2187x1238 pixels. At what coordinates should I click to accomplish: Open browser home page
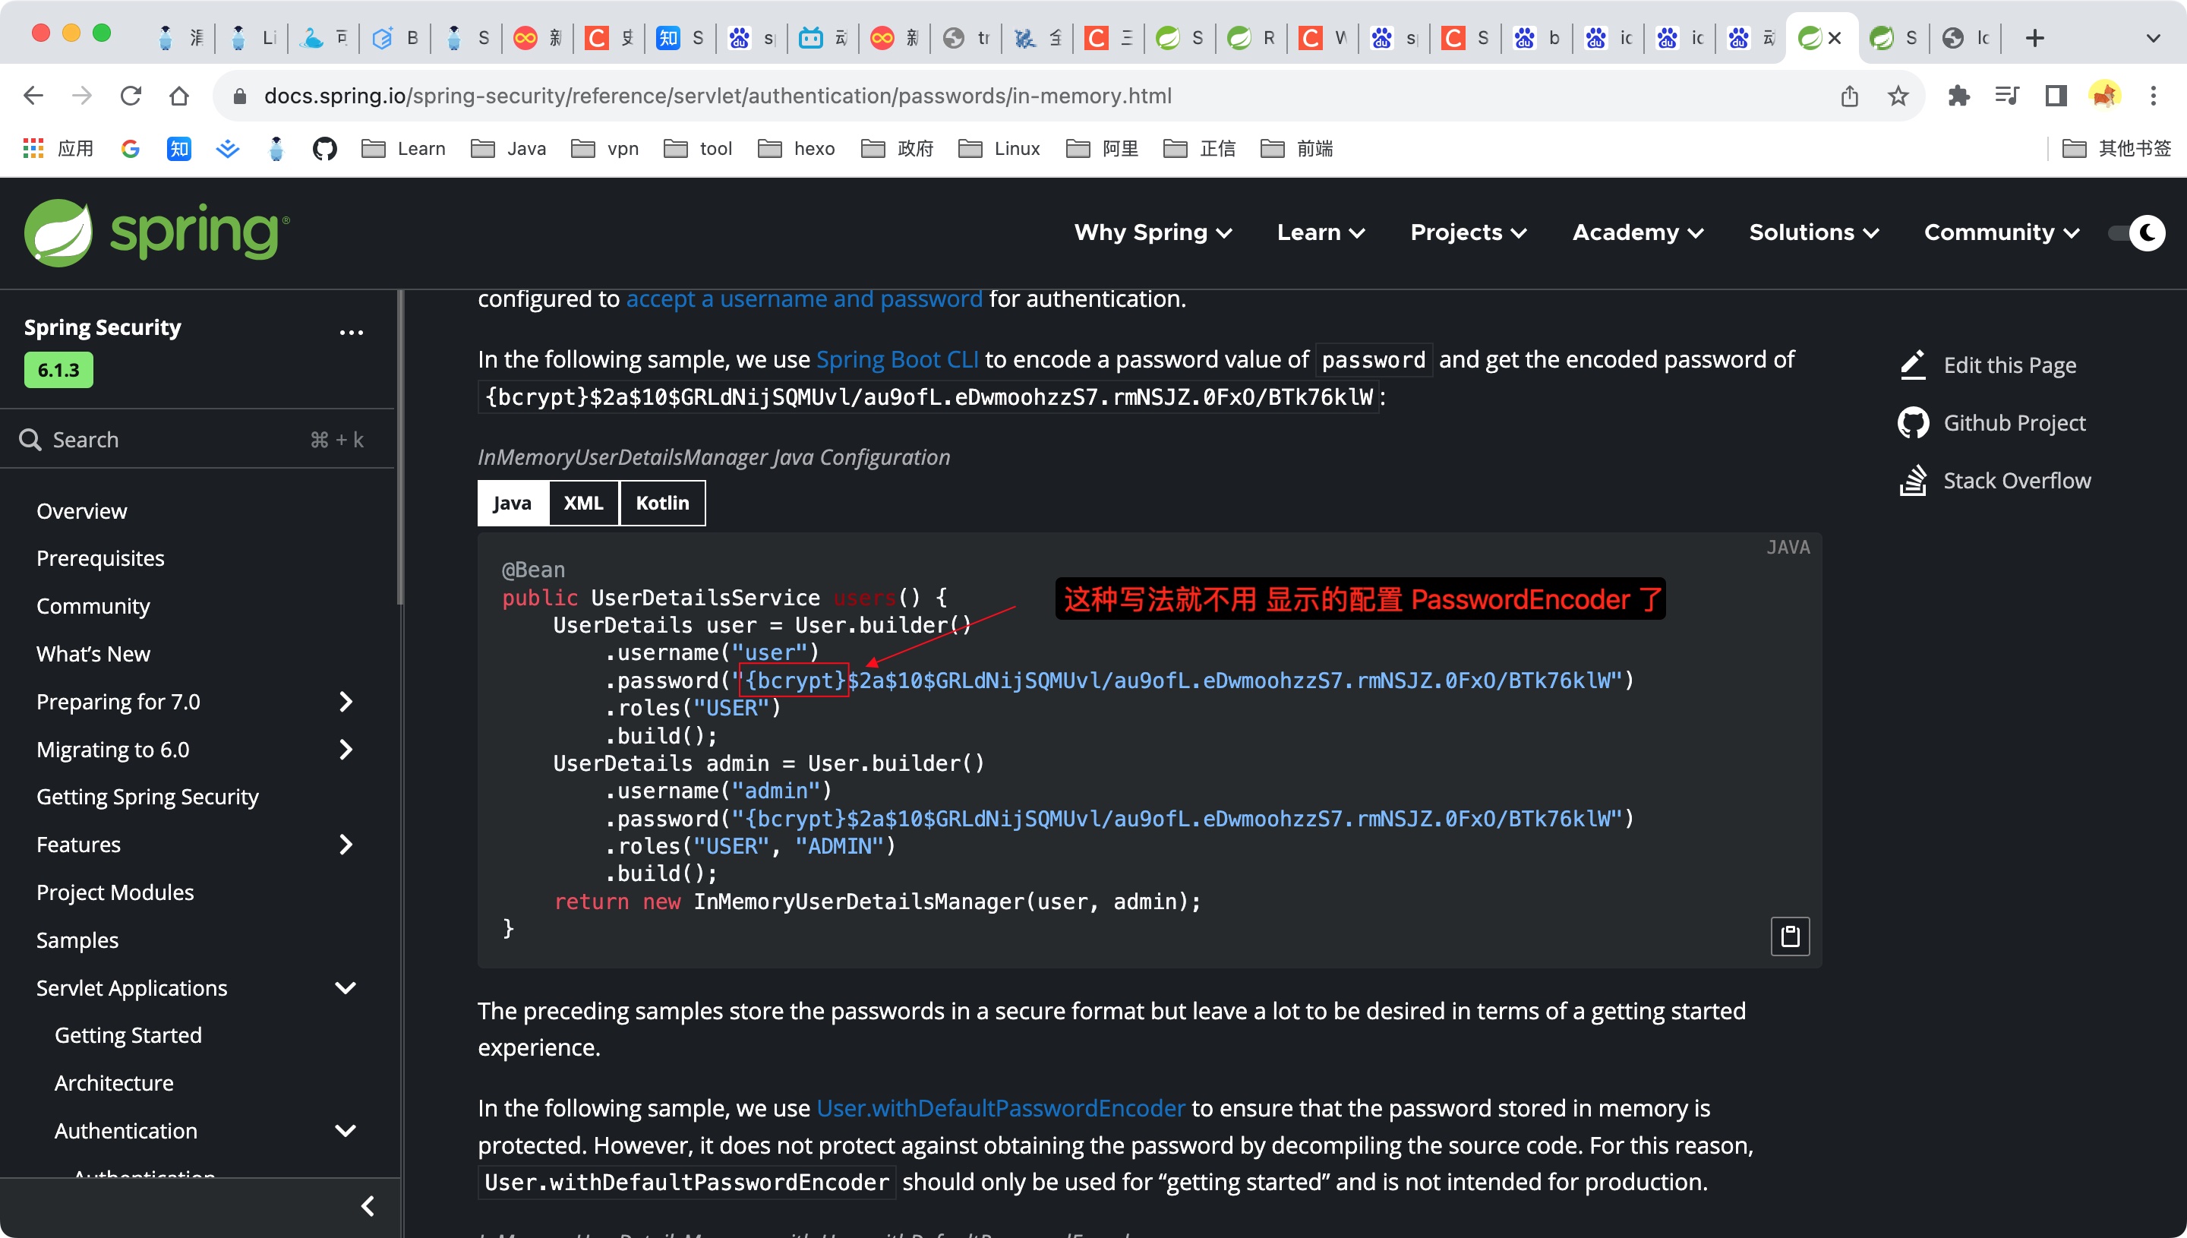[x=178, y=96]
